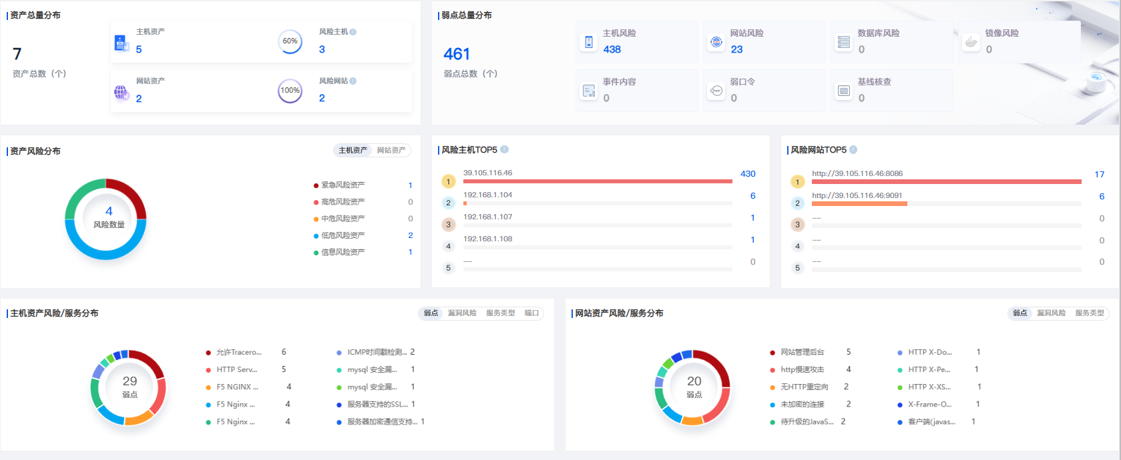This screenshot has width=1121, height=460.
Task: Click the image risk (镜像风险) icon
Action: coord(971,42)
